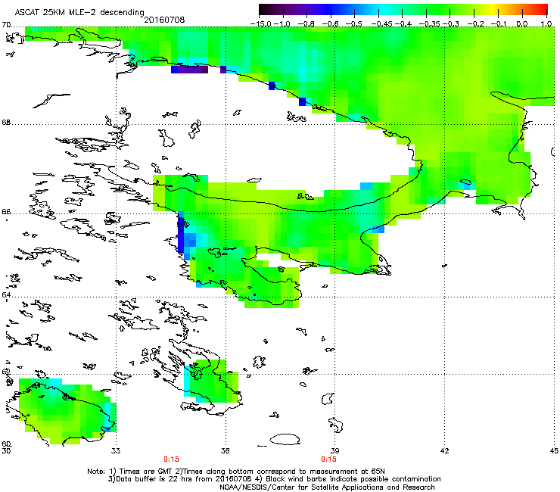Click the longitude label 39
The width and height of the screenshot is (560, 492).
334,451
